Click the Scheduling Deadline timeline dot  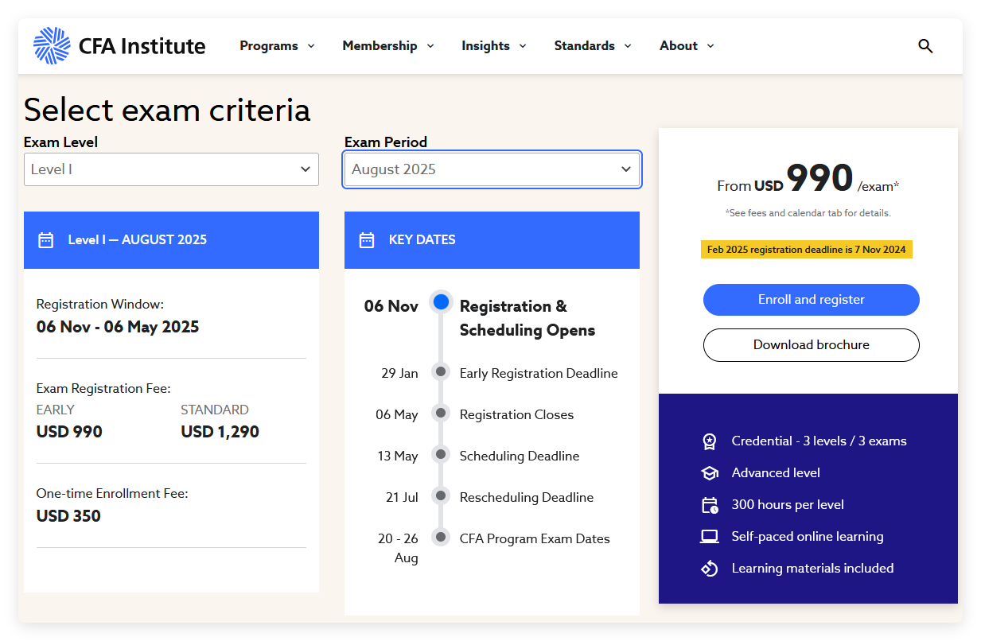pyautogui.click(x=441, y=454)
